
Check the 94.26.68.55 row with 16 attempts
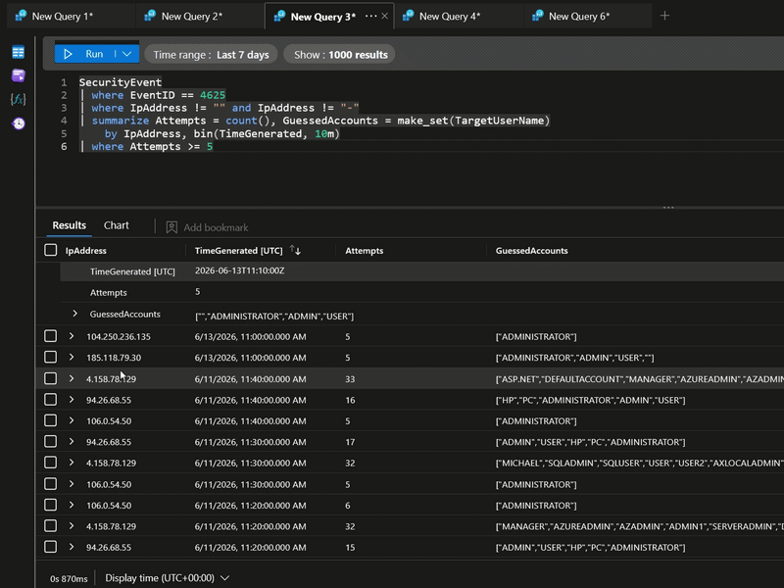51,400
